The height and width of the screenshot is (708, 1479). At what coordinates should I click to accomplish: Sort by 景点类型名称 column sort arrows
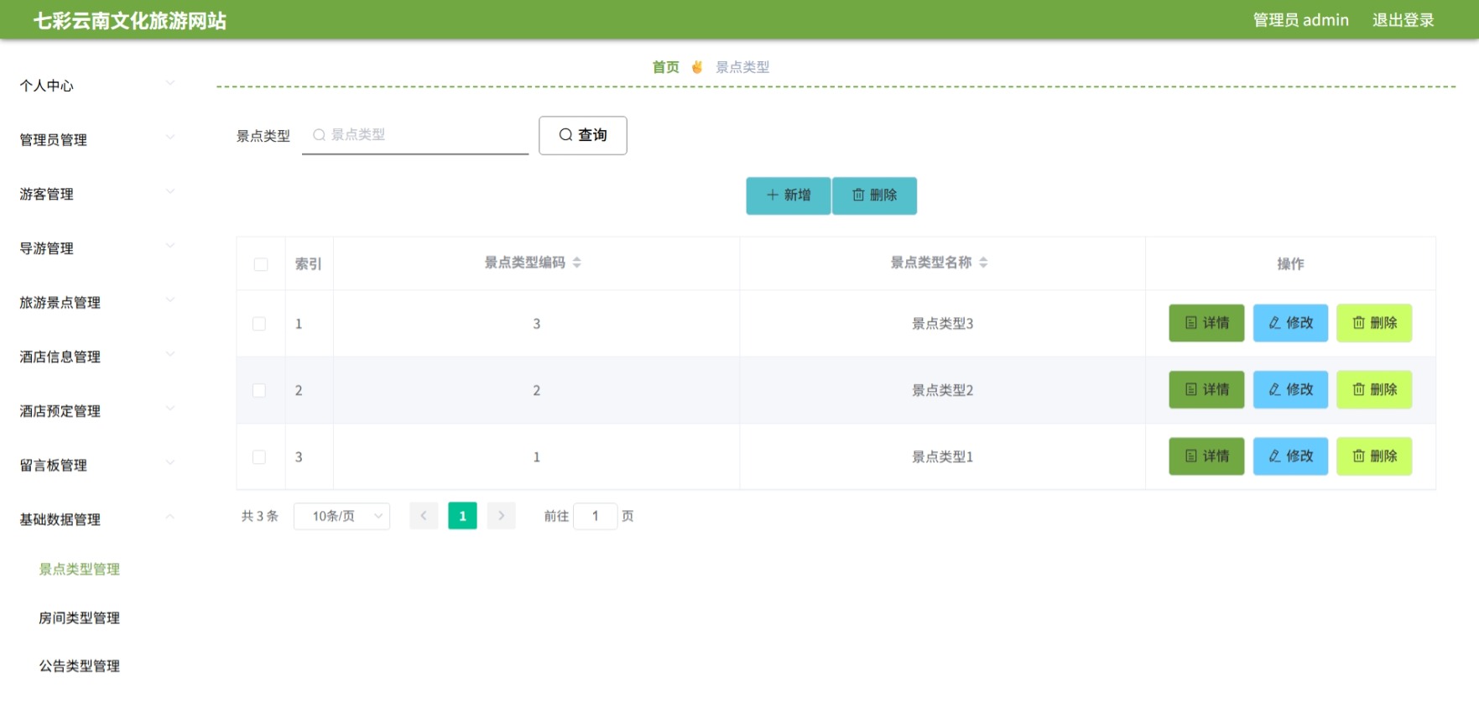click(983, 263)
